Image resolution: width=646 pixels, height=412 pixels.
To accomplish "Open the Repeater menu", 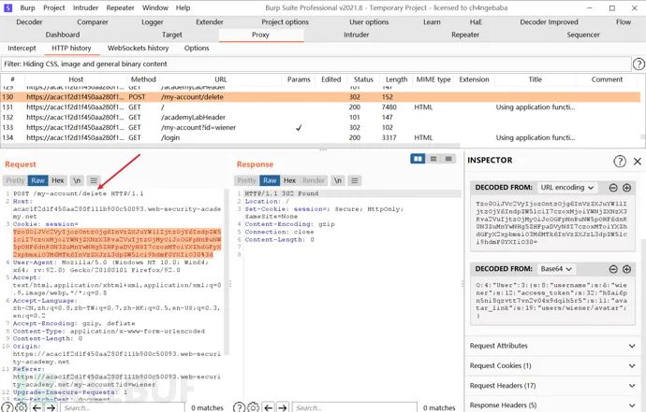I will point(120,7).
